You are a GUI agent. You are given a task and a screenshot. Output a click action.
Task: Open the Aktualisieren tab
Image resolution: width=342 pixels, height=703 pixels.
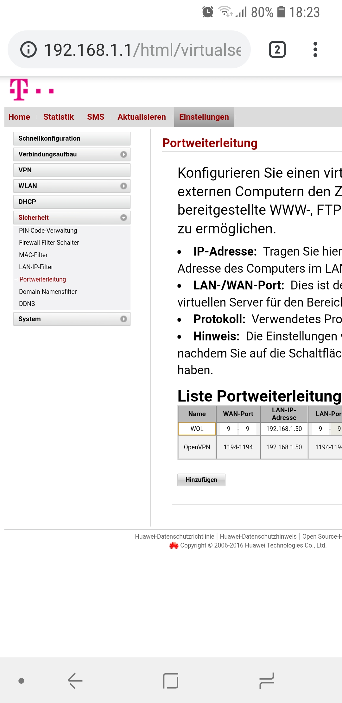(142, 117)
